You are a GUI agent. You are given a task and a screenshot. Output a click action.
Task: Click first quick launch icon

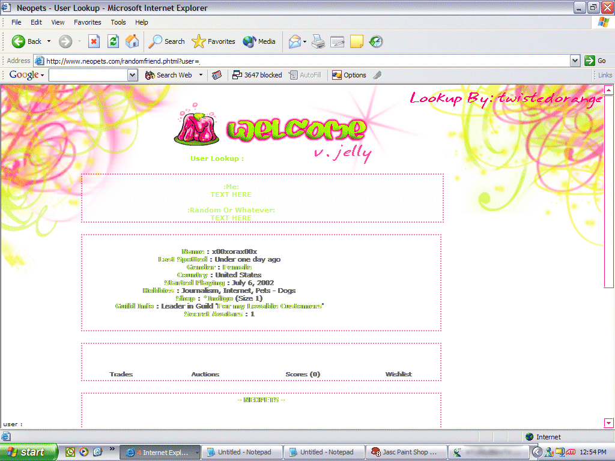coord(70,452)
